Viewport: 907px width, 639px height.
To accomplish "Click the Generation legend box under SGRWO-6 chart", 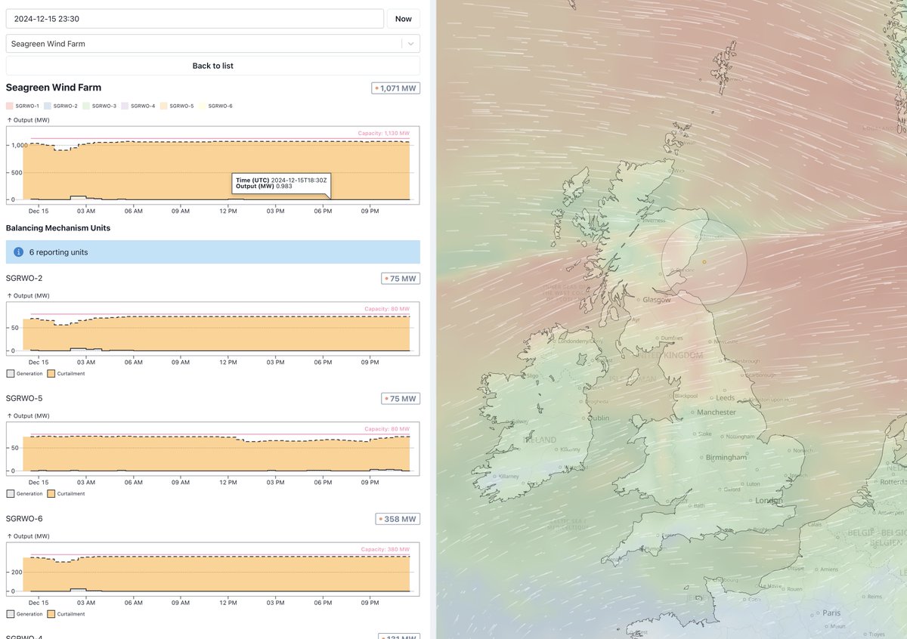I will (10, 613).
